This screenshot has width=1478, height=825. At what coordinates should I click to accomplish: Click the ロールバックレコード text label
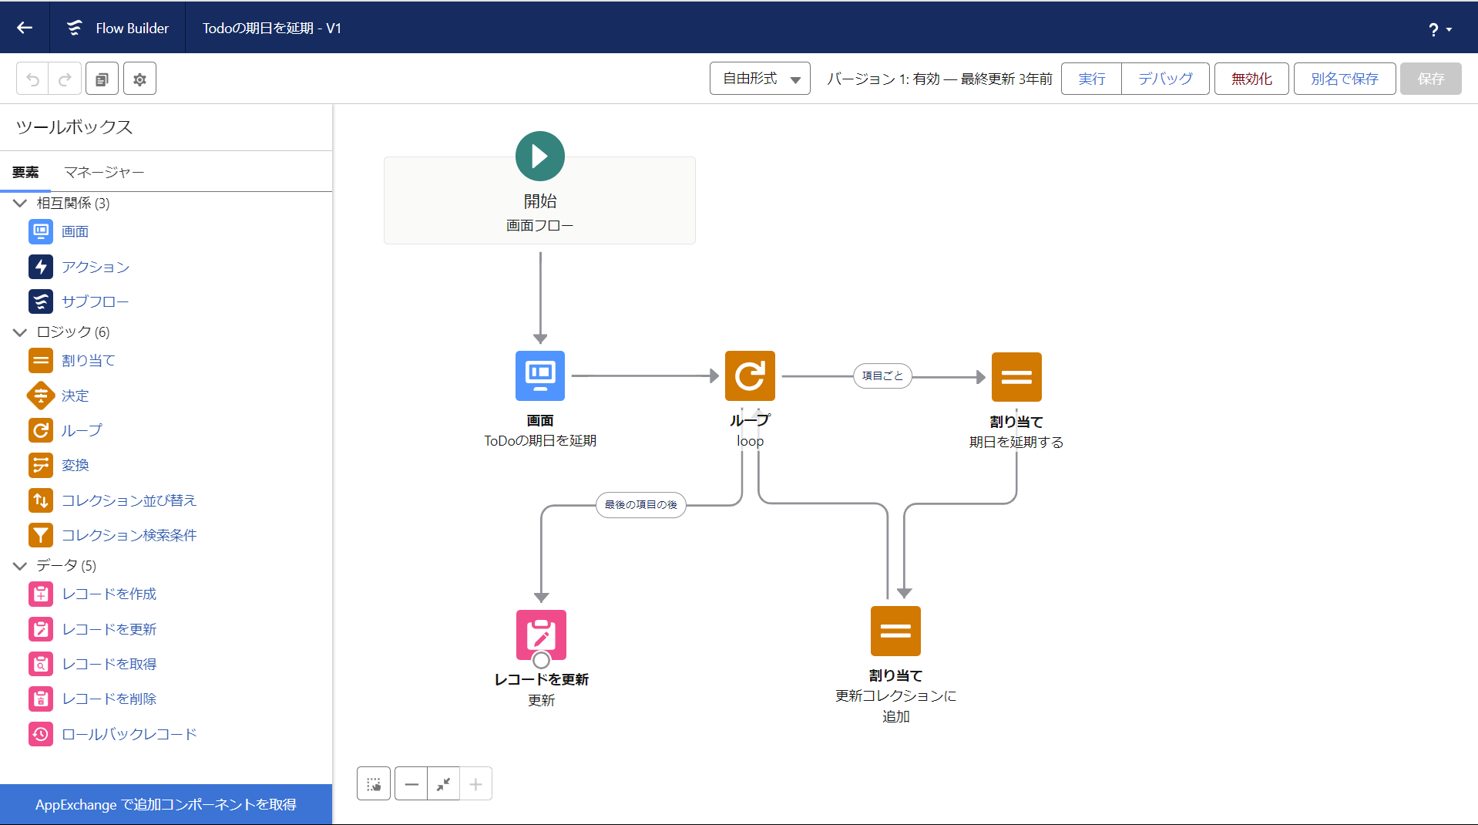click(x=129, y=734)
